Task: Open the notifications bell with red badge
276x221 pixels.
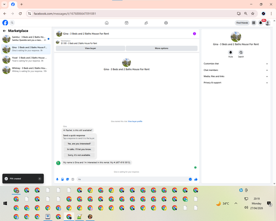Action: click(261, 23)
